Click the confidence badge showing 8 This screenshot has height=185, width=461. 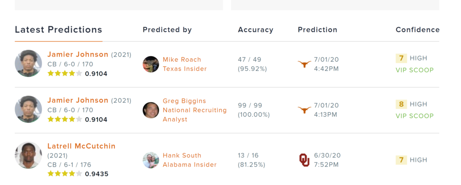click(x=401, y=104)
